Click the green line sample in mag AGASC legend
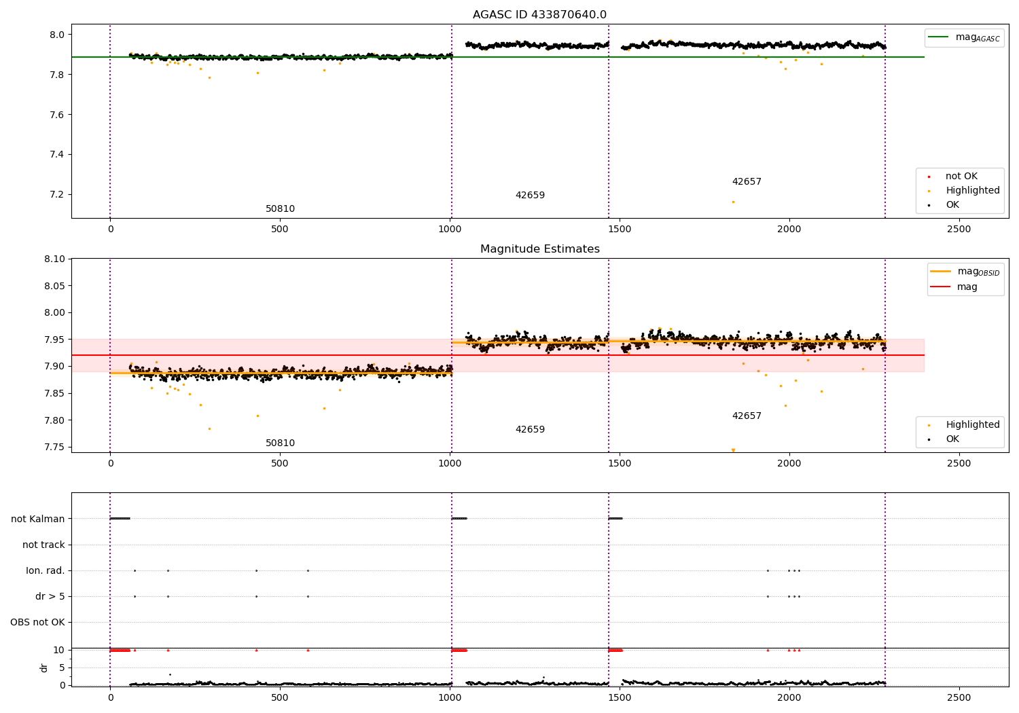Image resolution: width=1019 pixels, height=713 pixels. pos(939,37)
